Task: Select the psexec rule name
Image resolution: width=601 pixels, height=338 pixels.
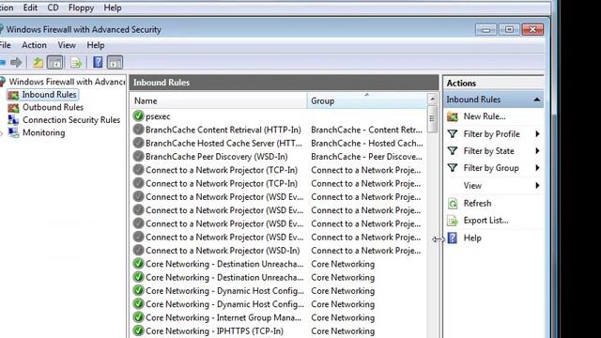Action: coord(158,116)
